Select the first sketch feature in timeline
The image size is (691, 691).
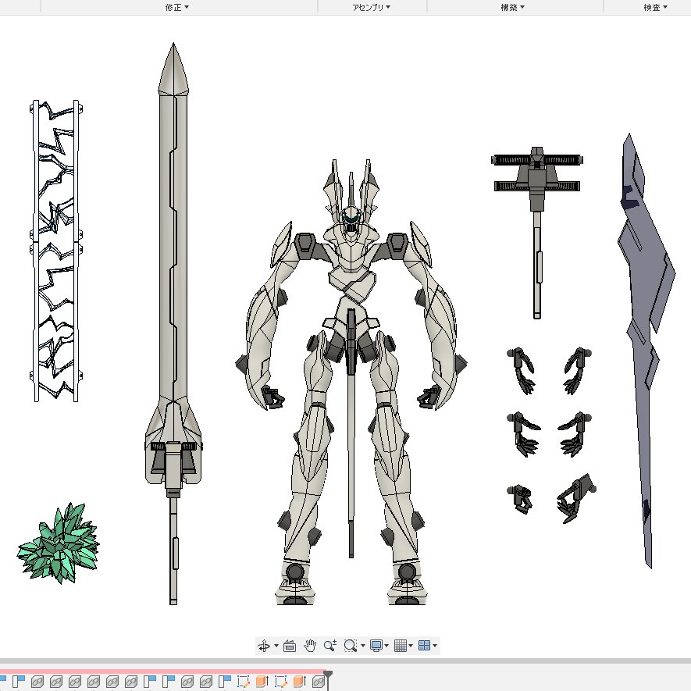(244, 682)
